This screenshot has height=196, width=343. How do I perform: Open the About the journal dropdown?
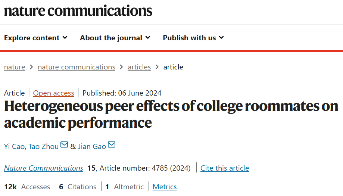pyautogui.click(x=115, y=38)
